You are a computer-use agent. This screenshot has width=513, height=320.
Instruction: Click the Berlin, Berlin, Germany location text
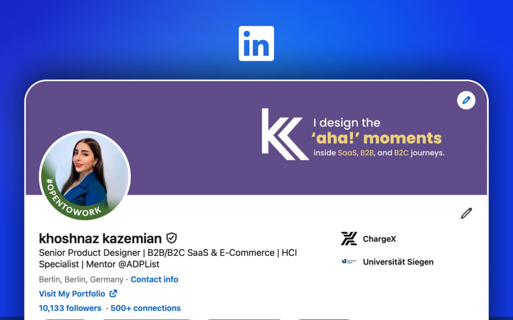(81, 279)
